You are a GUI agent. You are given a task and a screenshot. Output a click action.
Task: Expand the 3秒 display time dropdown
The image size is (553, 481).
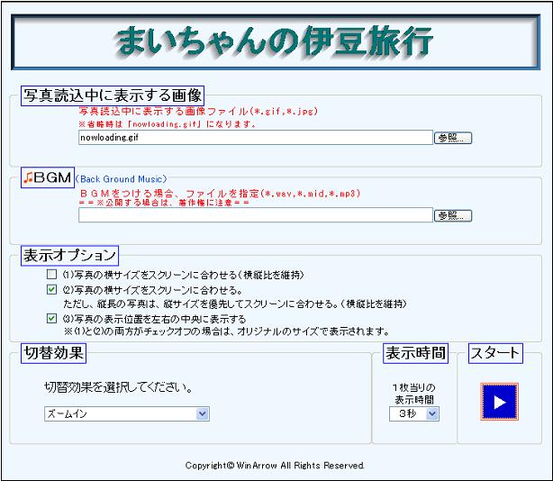413,413
